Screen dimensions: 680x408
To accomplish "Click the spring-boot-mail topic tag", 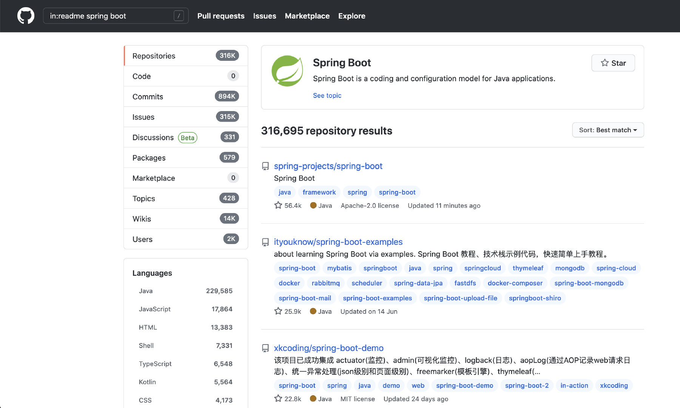I will click(305, 298).
